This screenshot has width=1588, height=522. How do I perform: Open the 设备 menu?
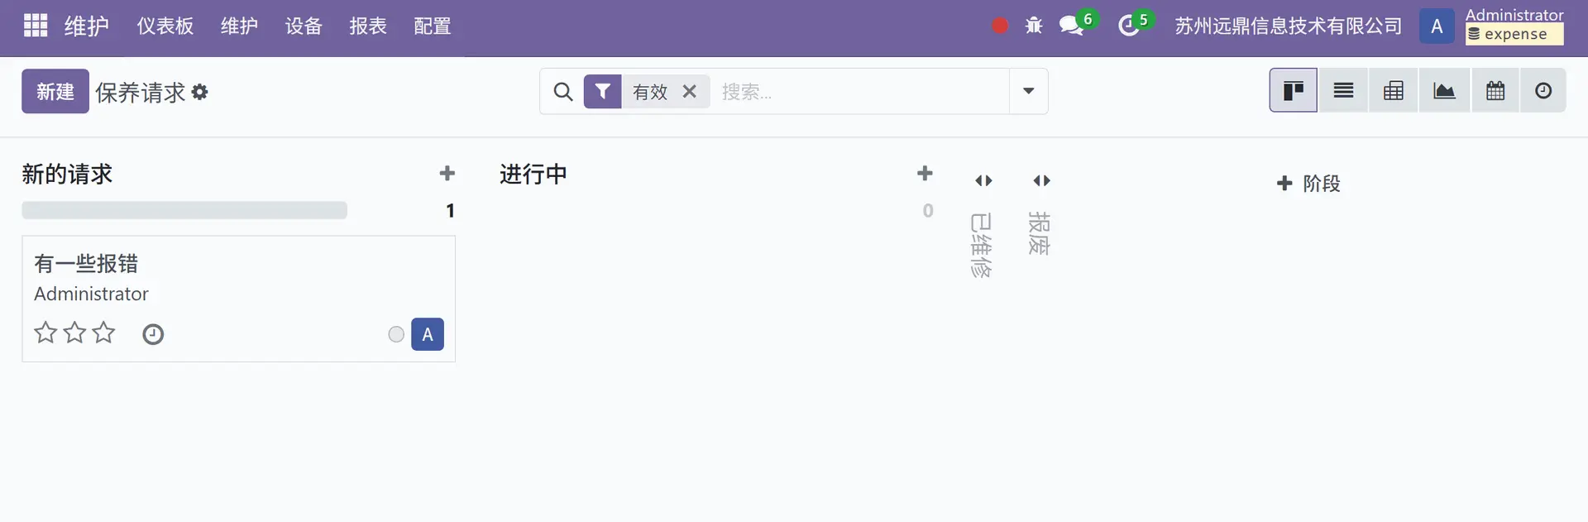click(x=304, y=26)
